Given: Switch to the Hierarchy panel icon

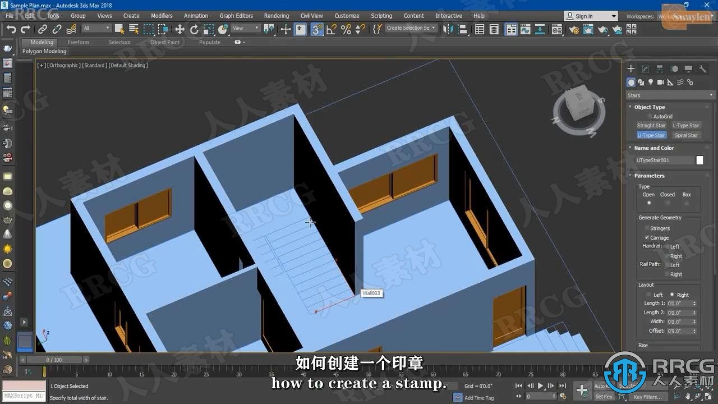Looking at the screenshot, I should [x=660, y=69].
